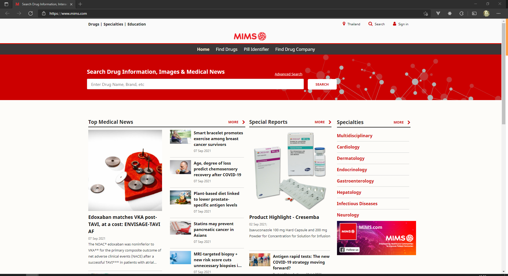This screenshot has height=276, width=508.
Task: Open the Multidisciplinary specialty link
Action: click(355, 136)
